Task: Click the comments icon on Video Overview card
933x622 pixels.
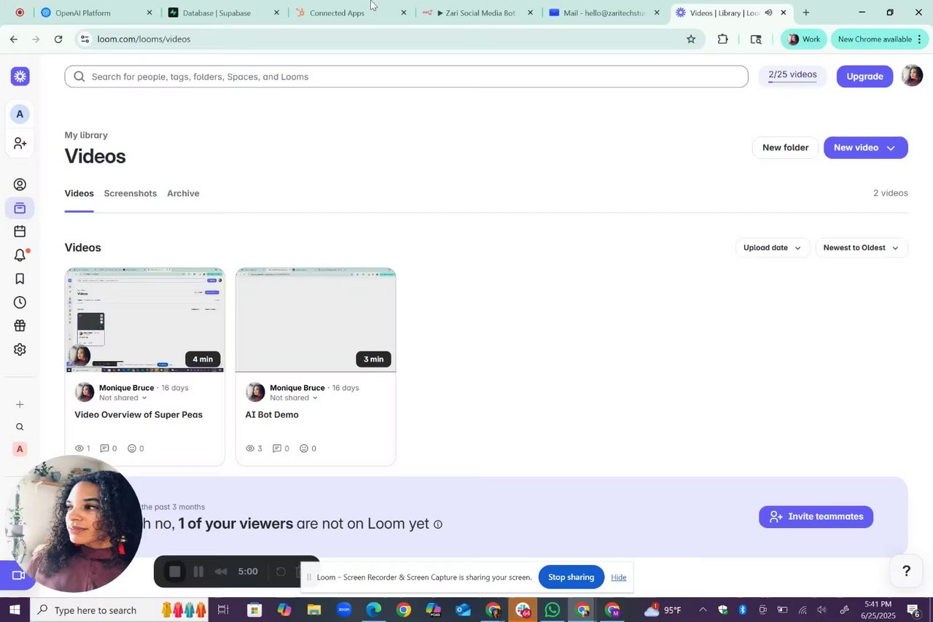Action: (x=104, y=448)
